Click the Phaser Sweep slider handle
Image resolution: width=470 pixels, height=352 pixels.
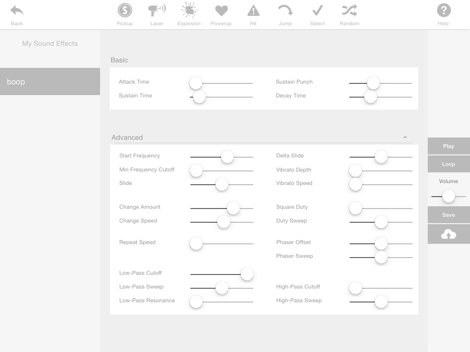click(x=381, y=258)
